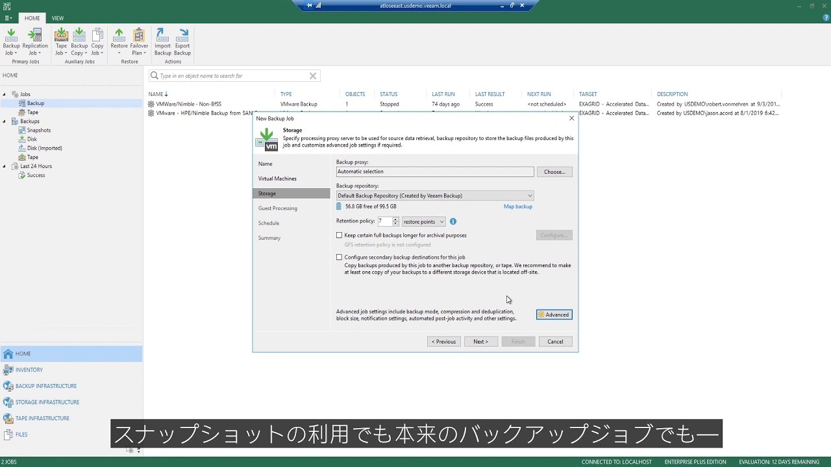
Task: Select Snapshots under Backups in tree
Action: (x=38, y=130)
